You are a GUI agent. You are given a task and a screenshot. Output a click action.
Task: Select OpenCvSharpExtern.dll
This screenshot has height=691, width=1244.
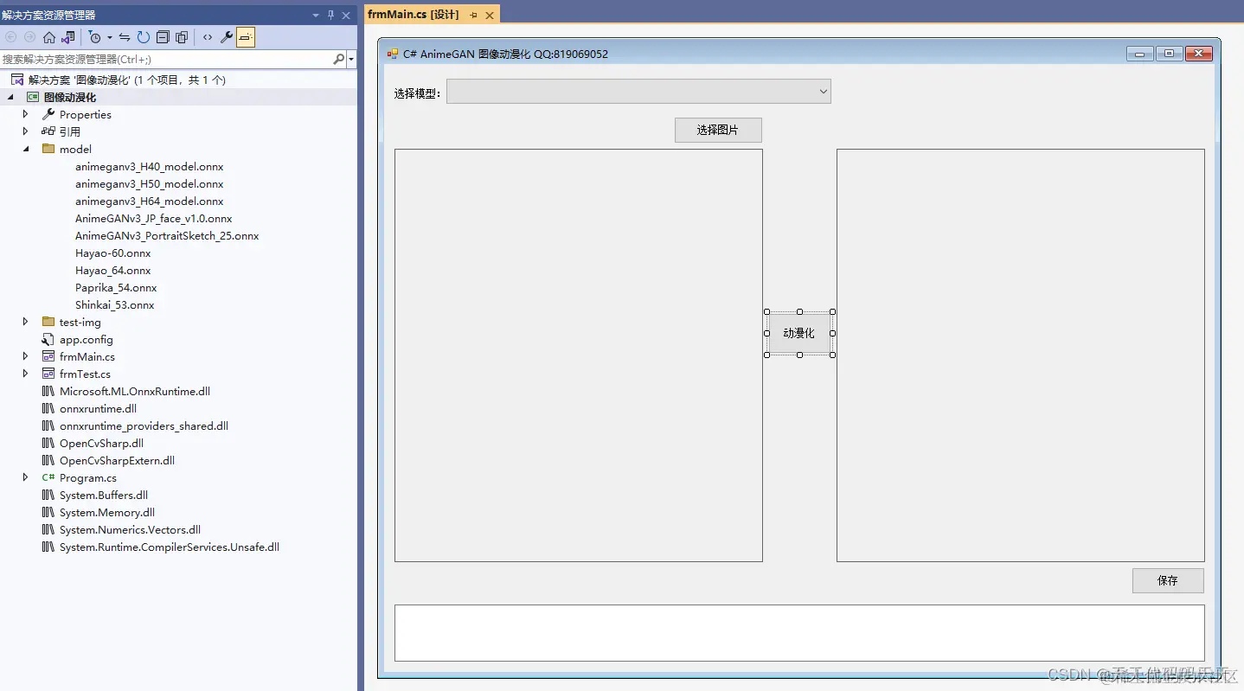pos(117,460)
